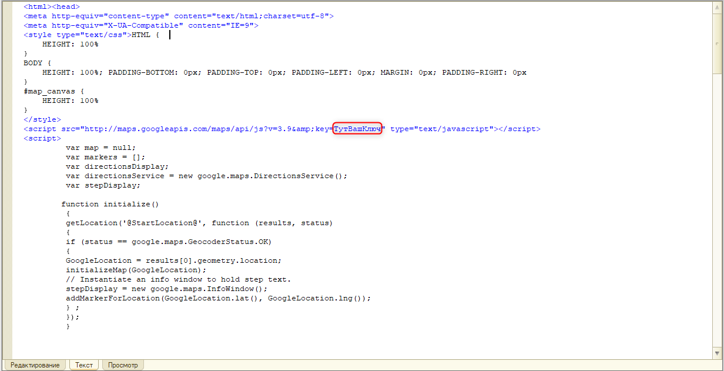This screenshot has width=724, height=371.
Task: Click the line var map = null;
Action: [x=101, y=148]
